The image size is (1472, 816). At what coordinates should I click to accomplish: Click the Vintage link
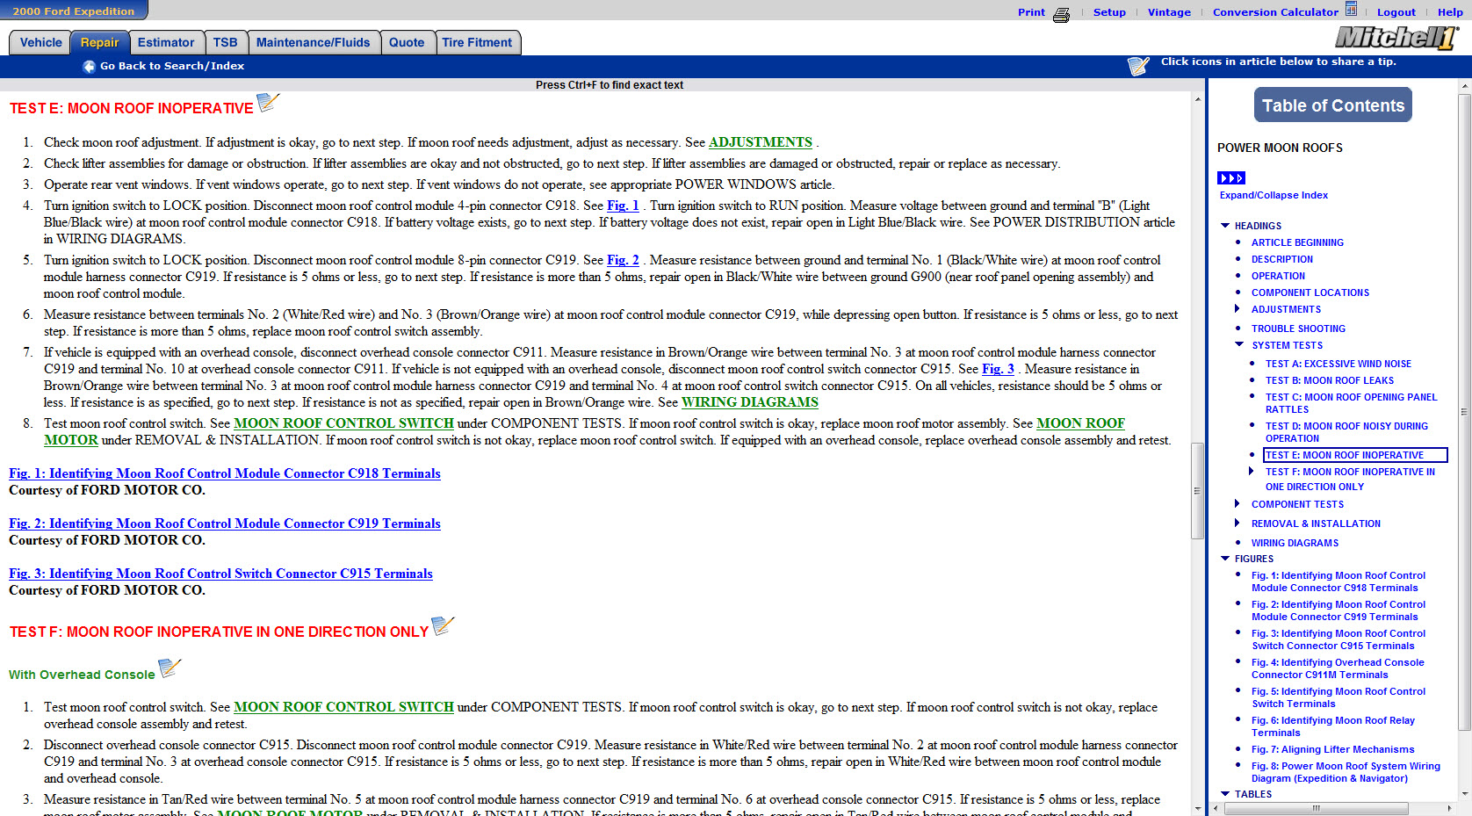[x=1169, y=12]
